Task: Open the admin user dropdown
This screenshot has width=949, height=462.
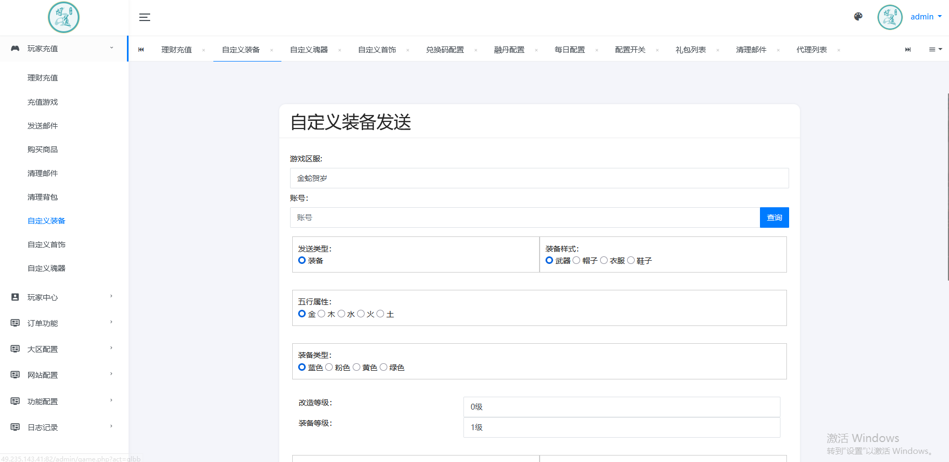Action: [926, 17]
